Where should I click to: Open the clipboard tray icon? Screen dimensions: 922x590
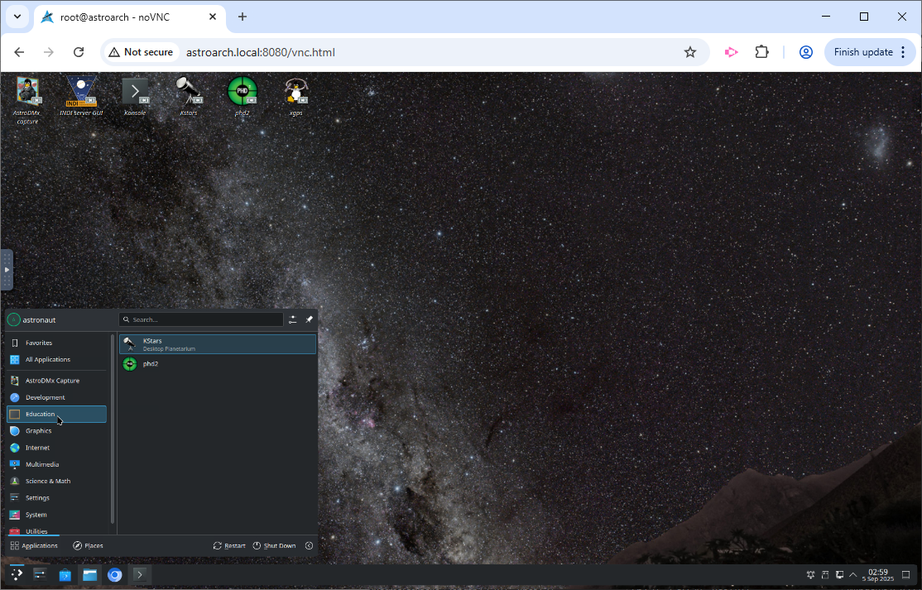click(x=825, y=575)
